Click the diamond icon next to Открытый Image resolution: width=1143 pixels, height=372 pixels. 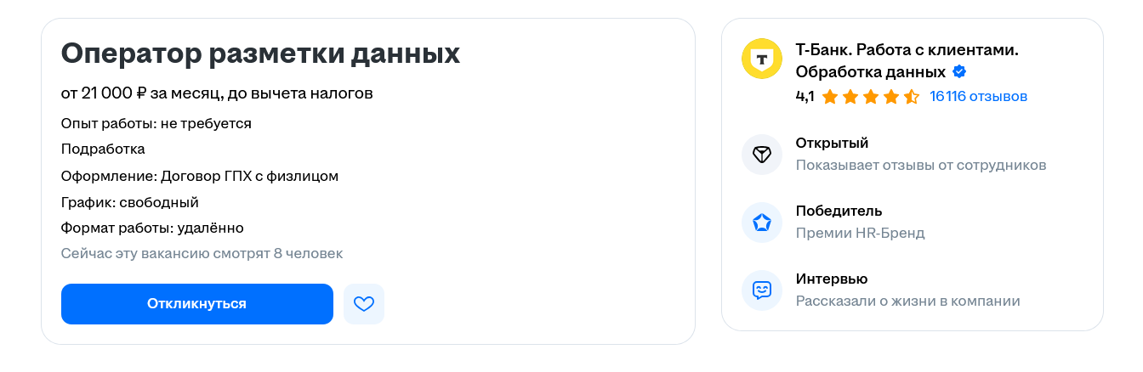point(762,155)
